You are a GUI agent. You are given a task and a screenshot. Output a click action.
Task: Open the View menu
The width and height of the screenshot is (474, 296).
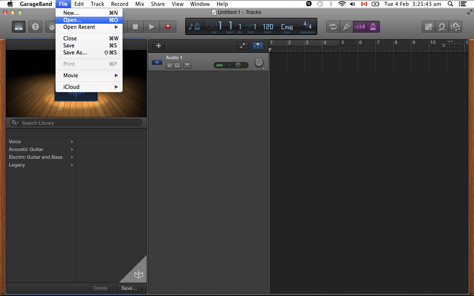[178, 4]
